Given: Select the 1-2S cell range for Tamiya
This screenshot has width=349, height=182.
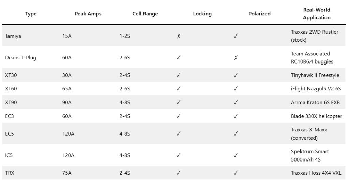Looking at the screenshot, I should coord(125,36).
